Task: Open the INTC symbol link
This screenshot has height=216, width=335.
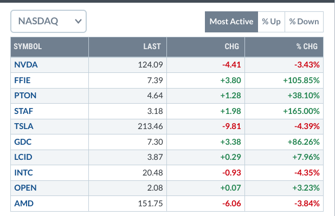Action: click(x=23, y=173)
